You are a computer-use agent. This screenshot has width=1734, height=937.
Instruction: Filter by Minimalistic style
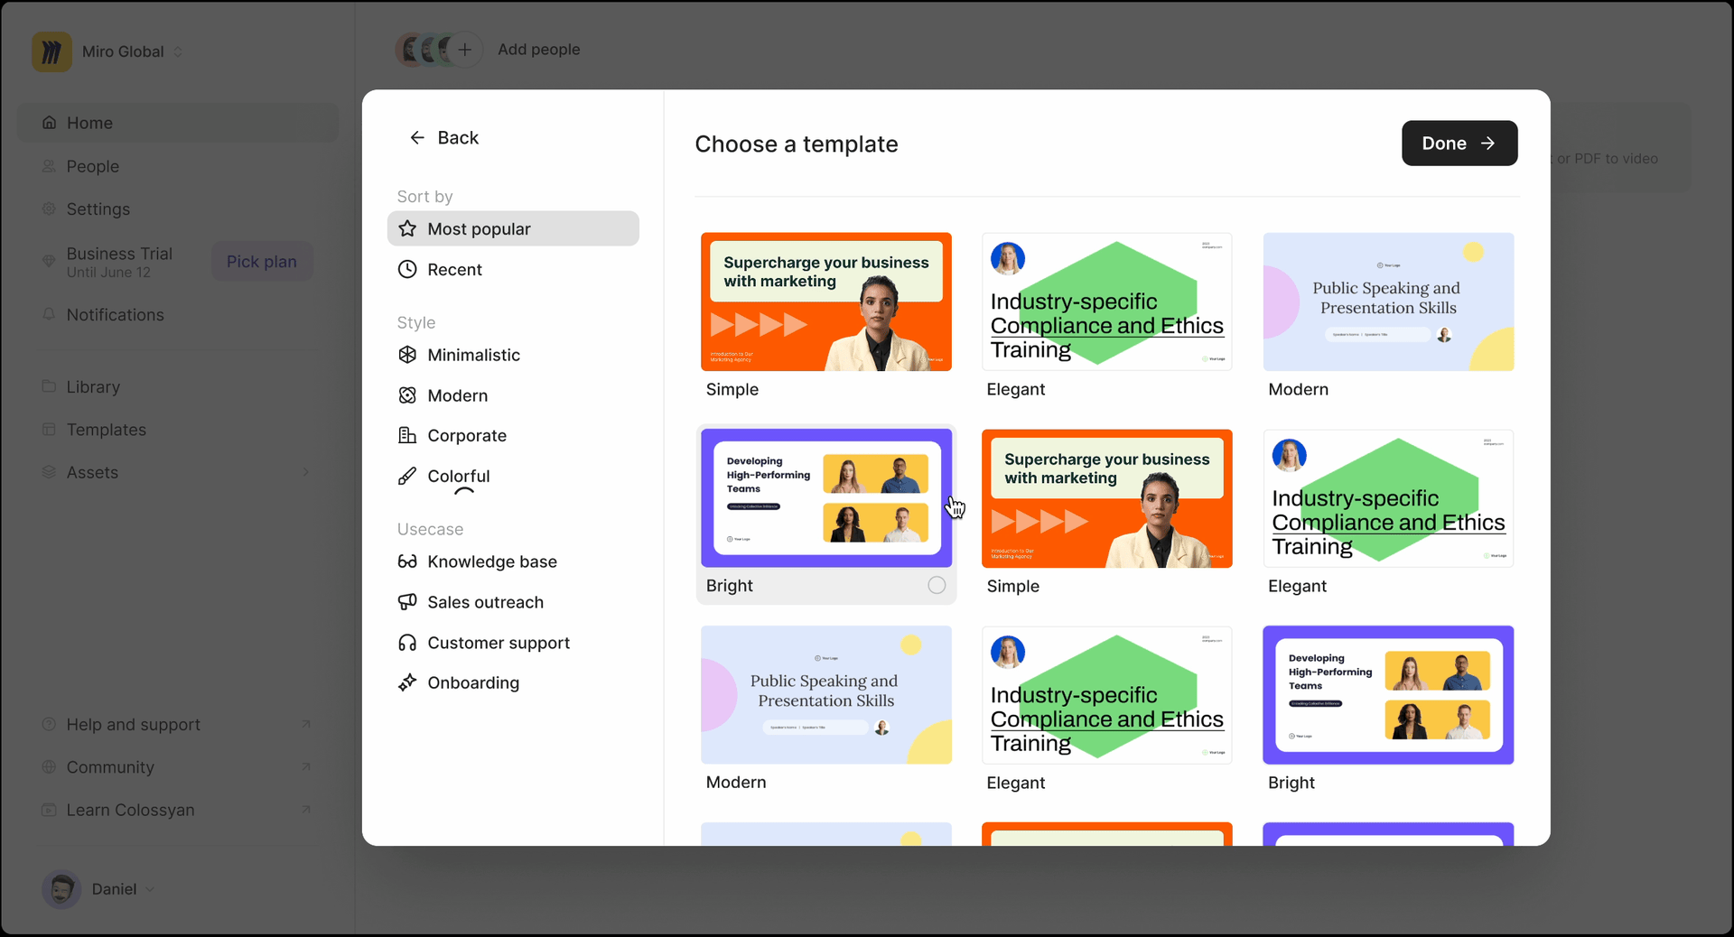click(513, 355)
